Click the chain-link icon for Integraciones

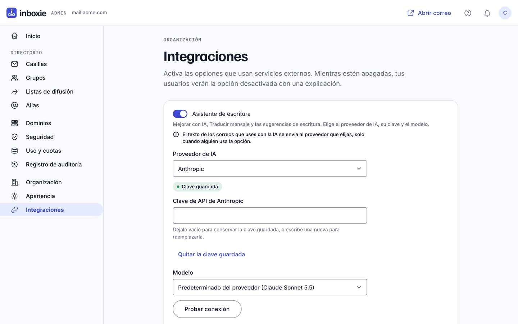coord(14,210)
